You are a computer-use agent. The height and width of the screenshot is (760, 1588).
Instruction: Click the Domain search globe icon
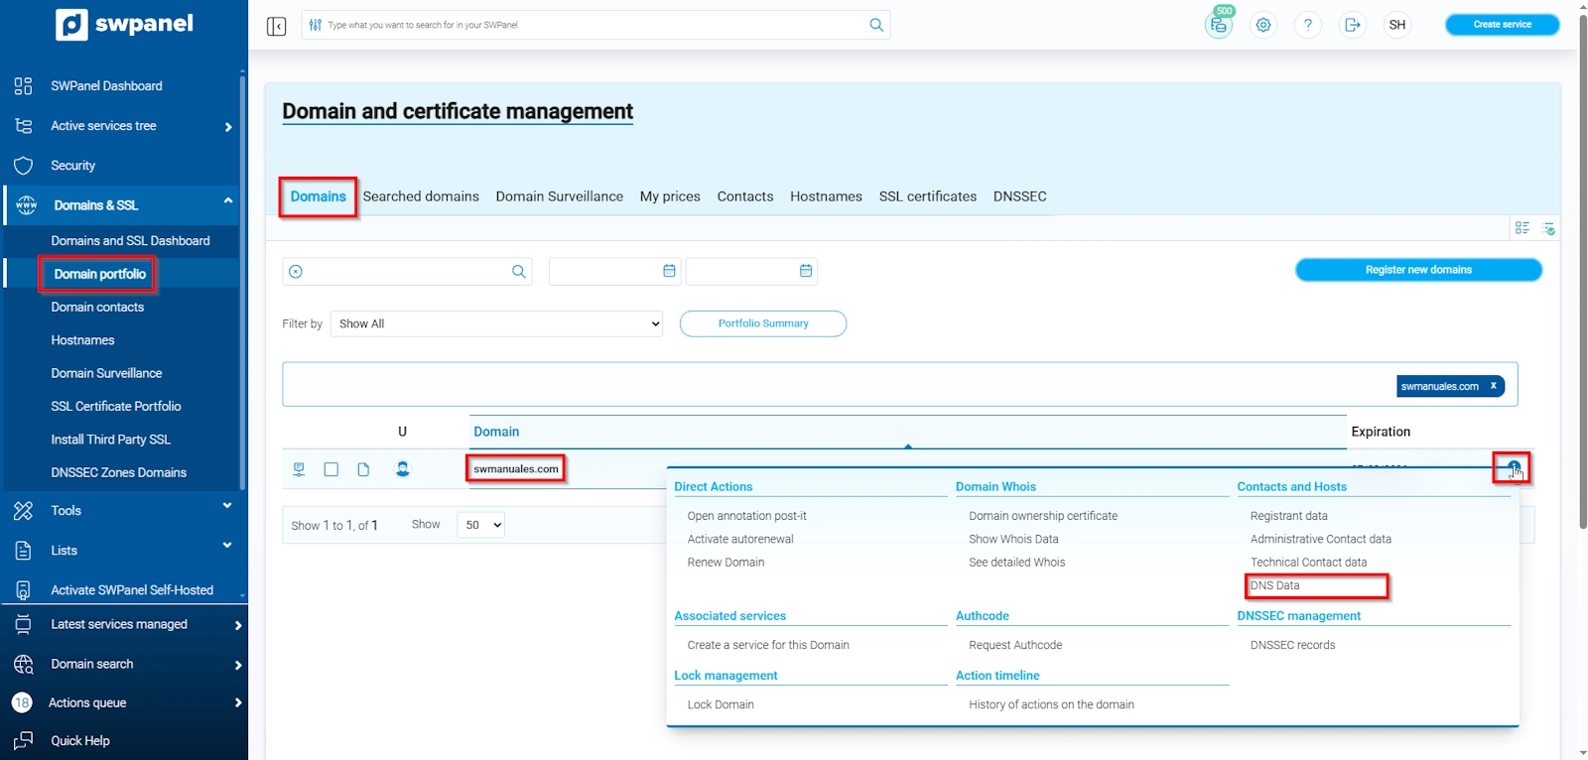pyautogui.click(x=23, y=664)
